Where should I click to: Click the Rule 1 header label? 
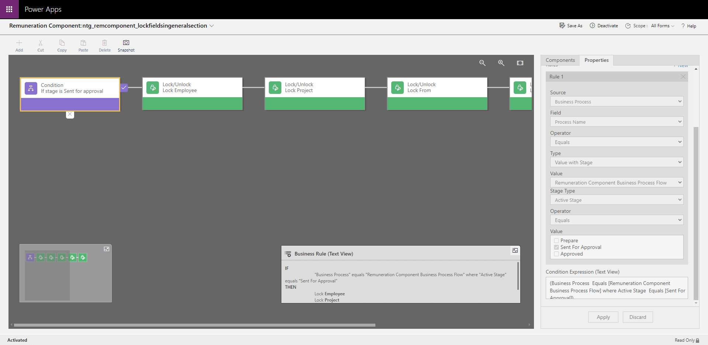(556, 77)
